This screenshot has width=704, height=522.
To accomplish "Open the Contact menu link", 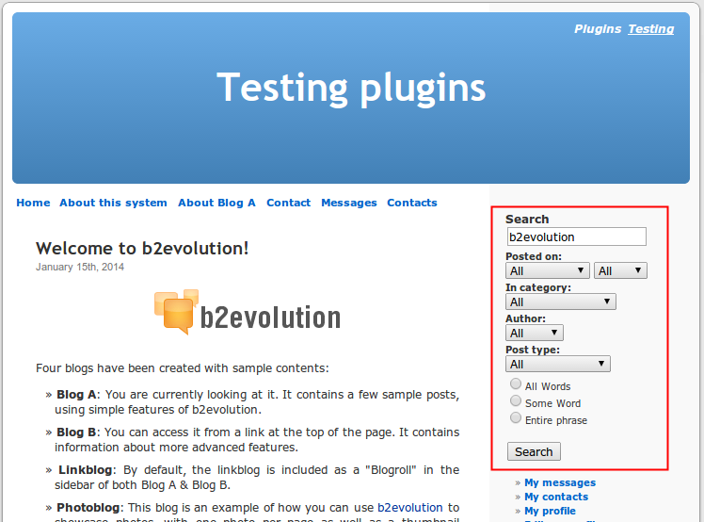I will 289,203.
